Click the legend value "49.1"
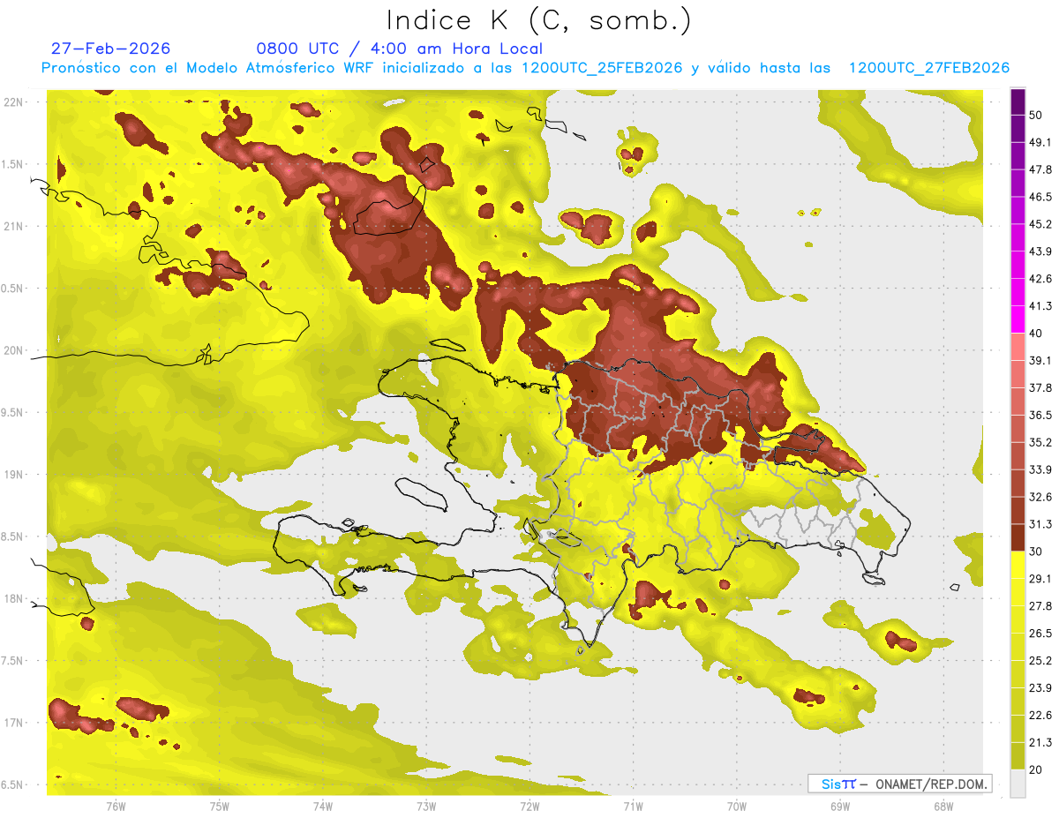1059x818 pixels. [1040, 142]
